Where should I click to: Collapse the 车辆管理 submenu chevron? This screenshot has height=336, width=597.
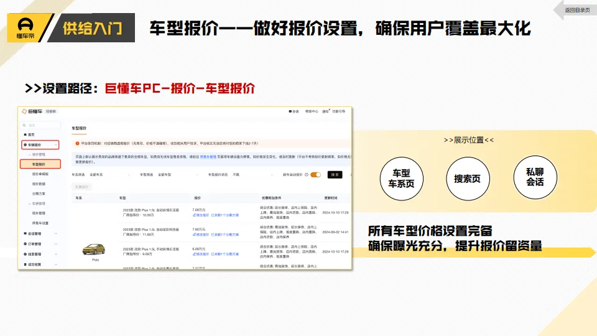30,204
